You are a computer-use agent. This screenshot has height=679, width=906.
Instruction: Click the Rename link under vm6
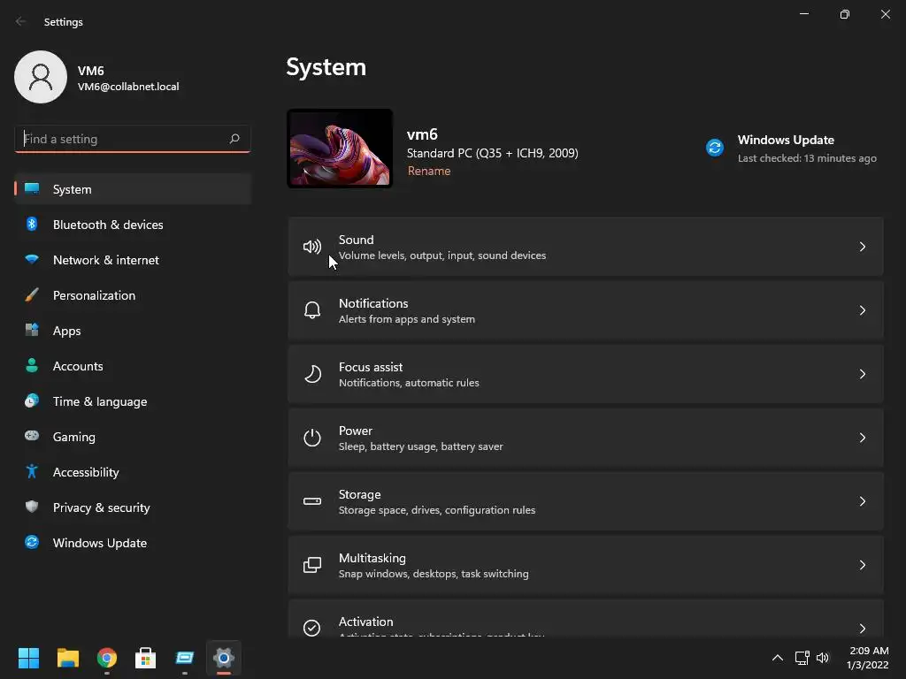pyautogui.click(x=429, y=171)
